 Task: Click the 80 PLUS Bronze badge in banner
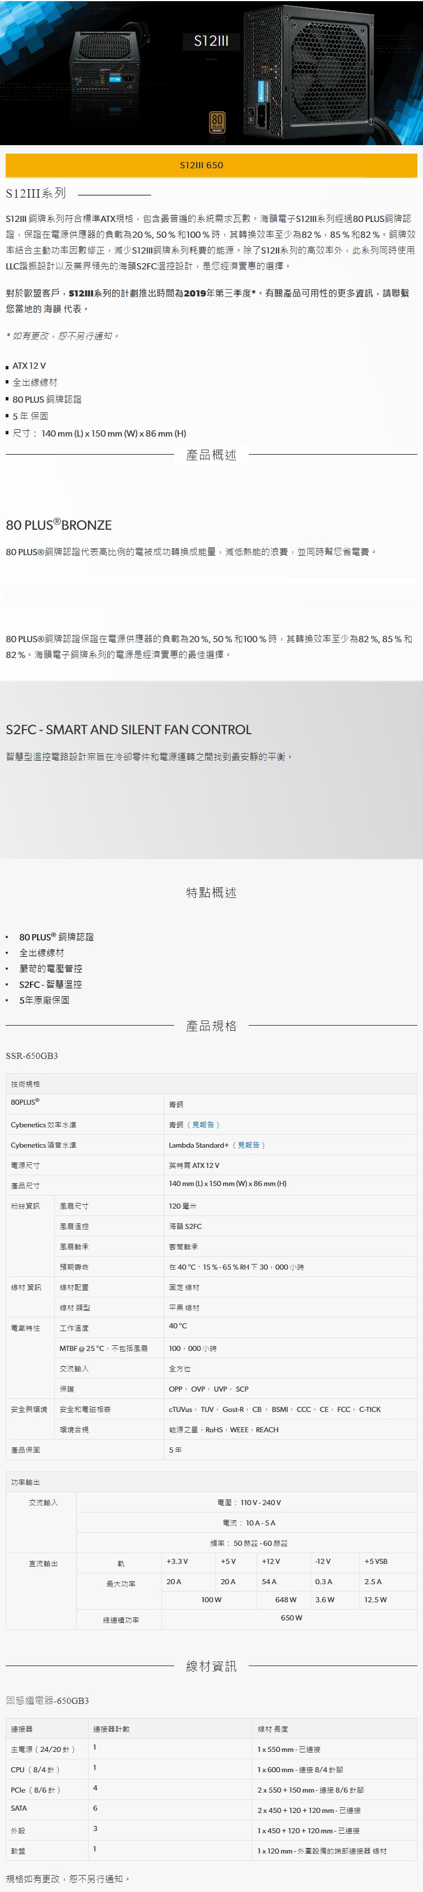217,122
